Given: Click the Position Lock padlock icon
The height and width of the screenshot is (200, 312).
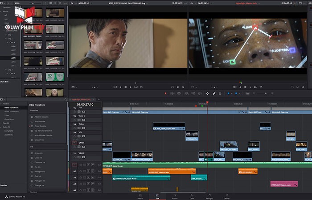Looking at the screenshot, I should pyautogui.click(x=221, y=93).
